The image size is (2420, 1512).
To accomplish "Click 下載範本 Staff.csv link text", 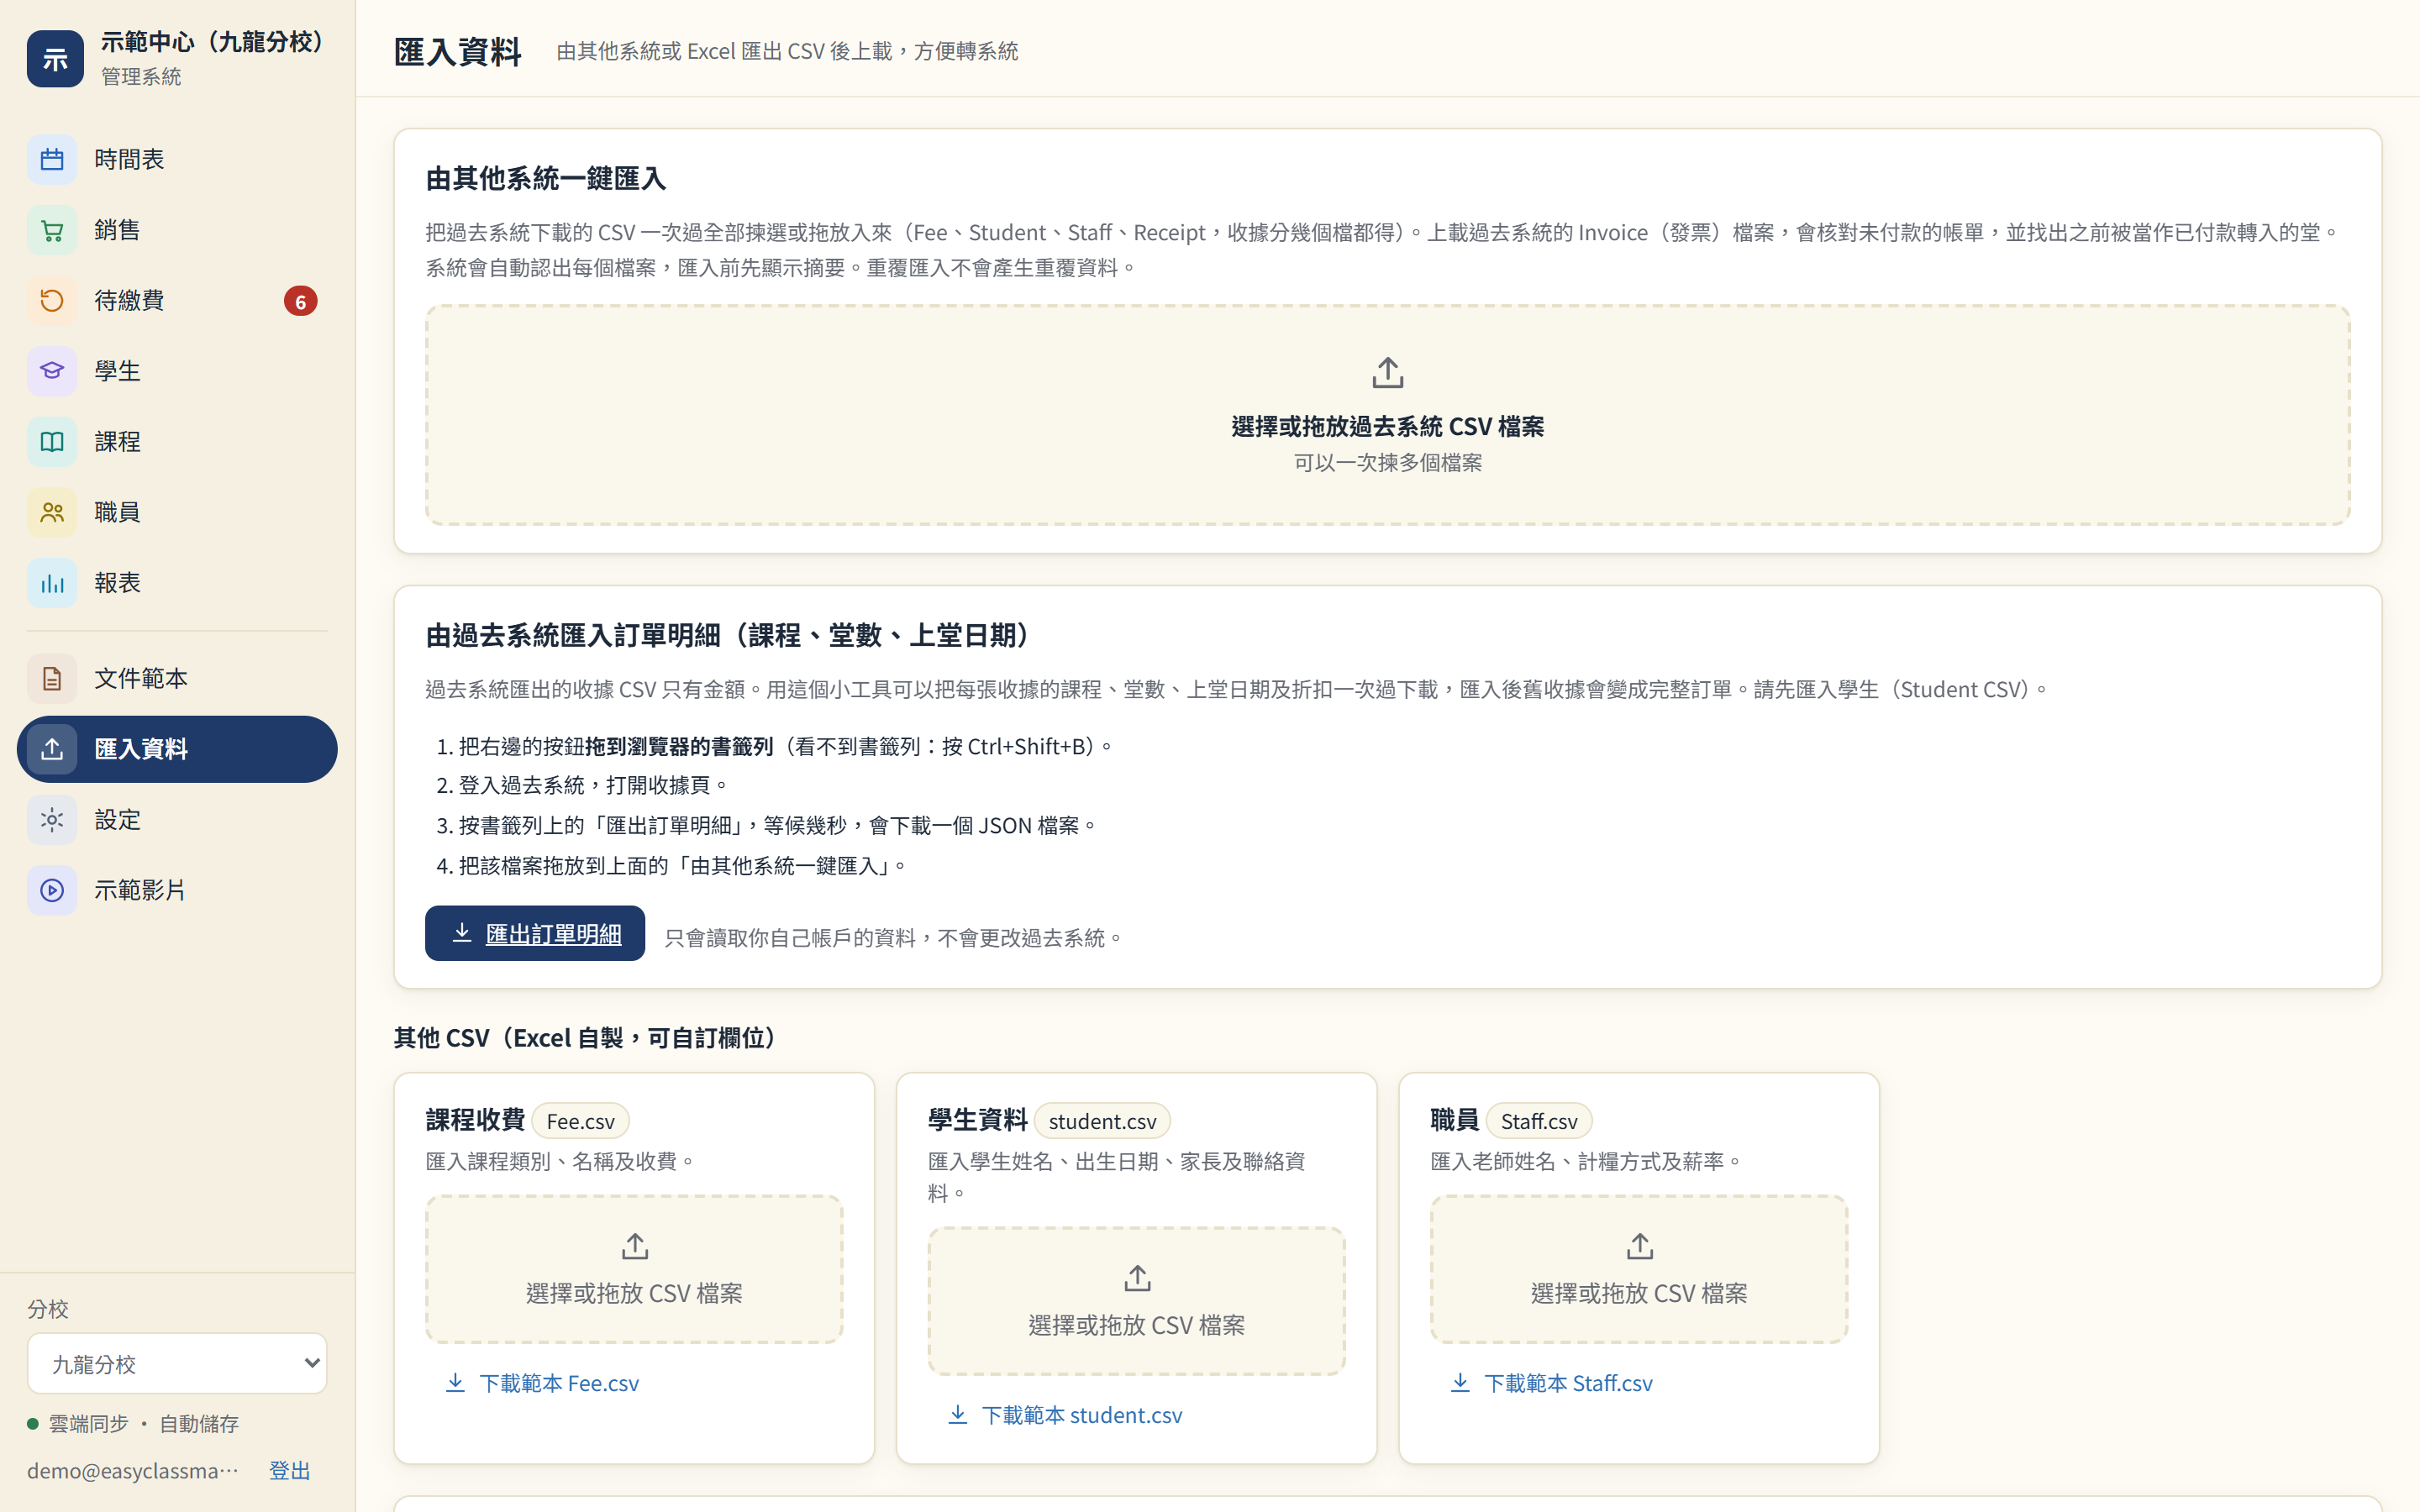I will pyautogui.click(x=1568, y=1382).
